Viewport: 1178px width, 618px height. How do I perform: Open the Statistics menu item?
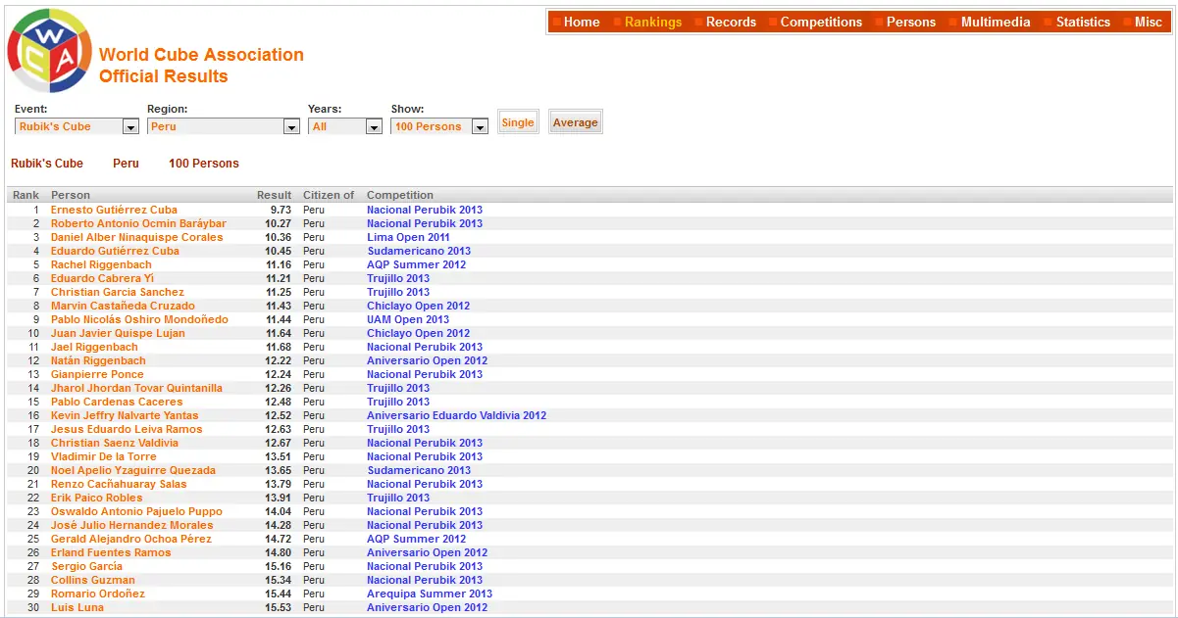tap(1083, 22)
